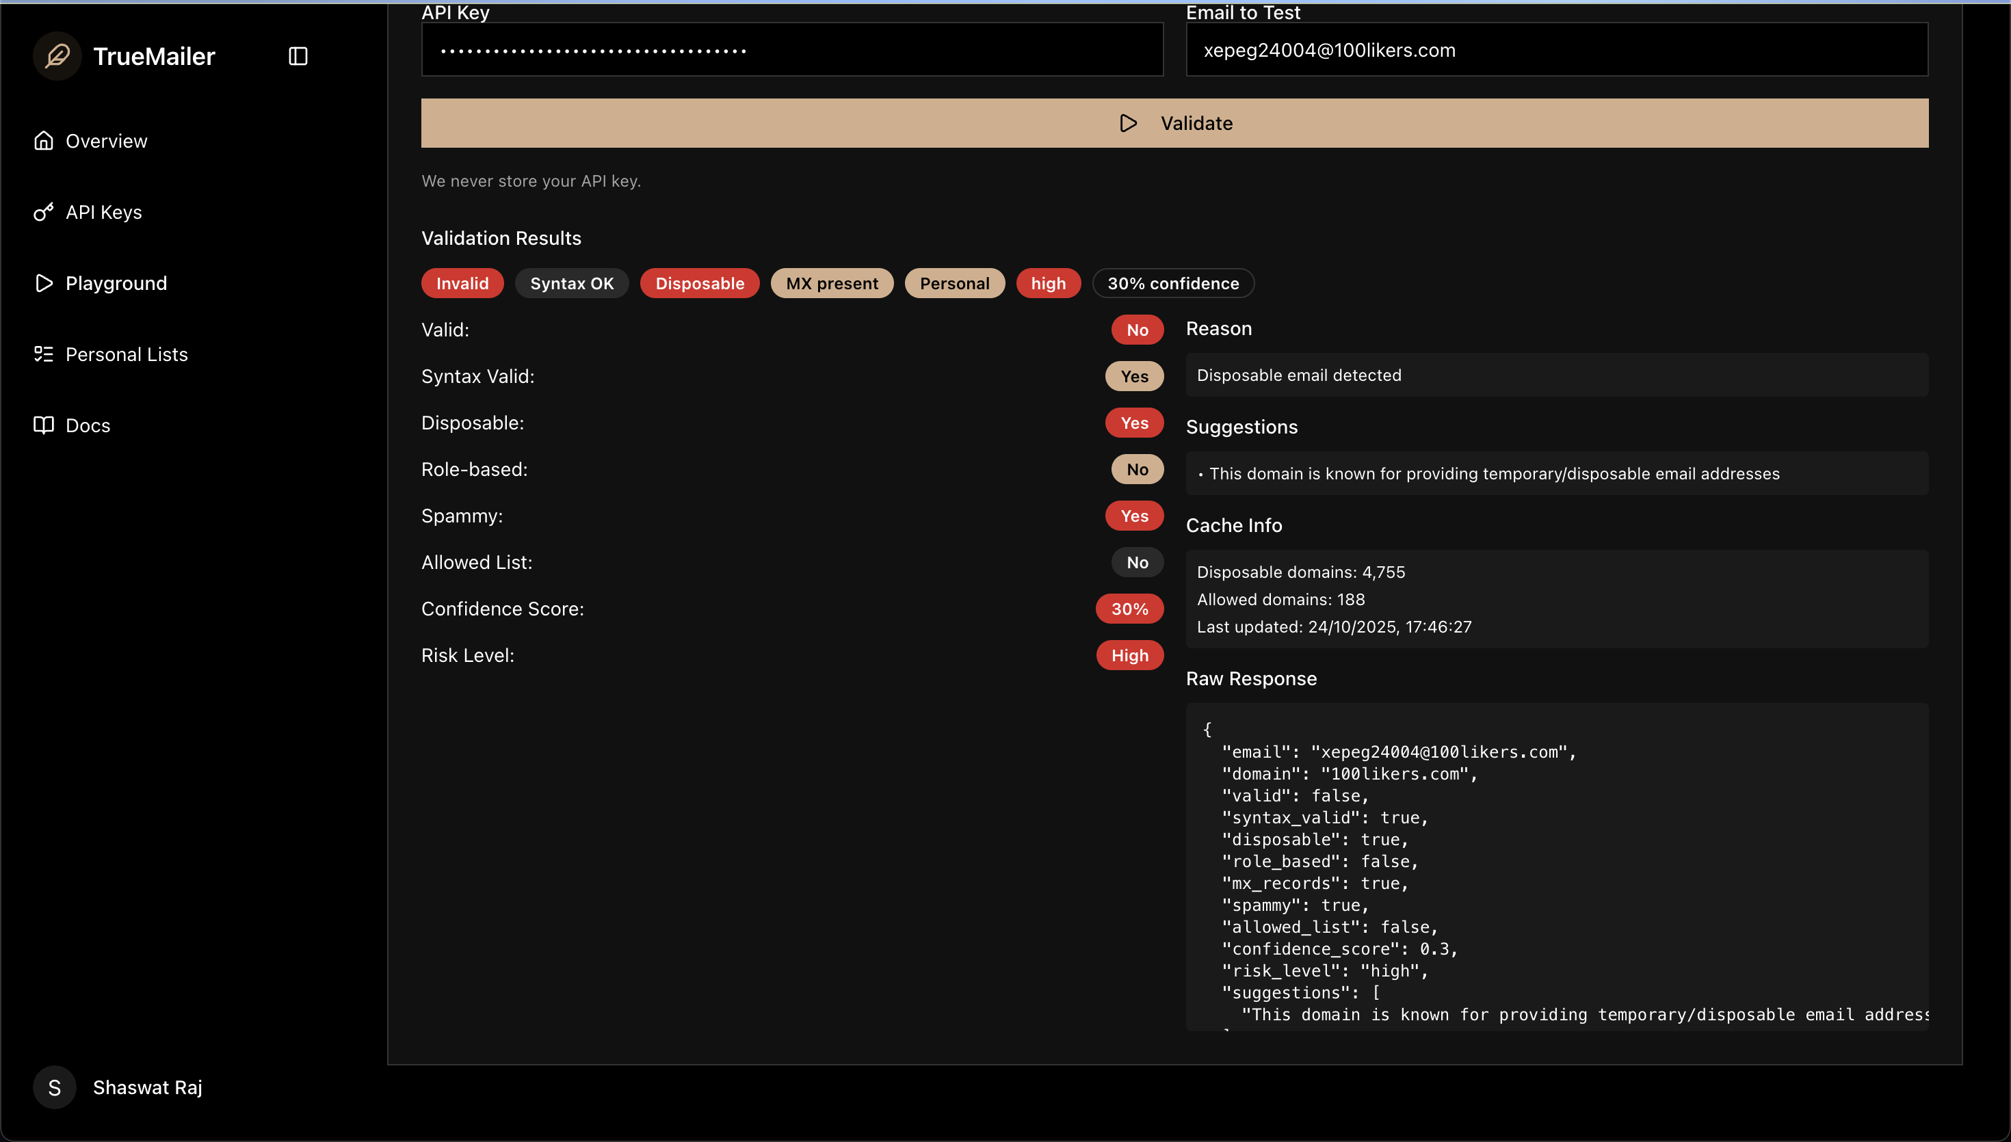Click the Playground play icon in sidebar

[x=44, y=283]
